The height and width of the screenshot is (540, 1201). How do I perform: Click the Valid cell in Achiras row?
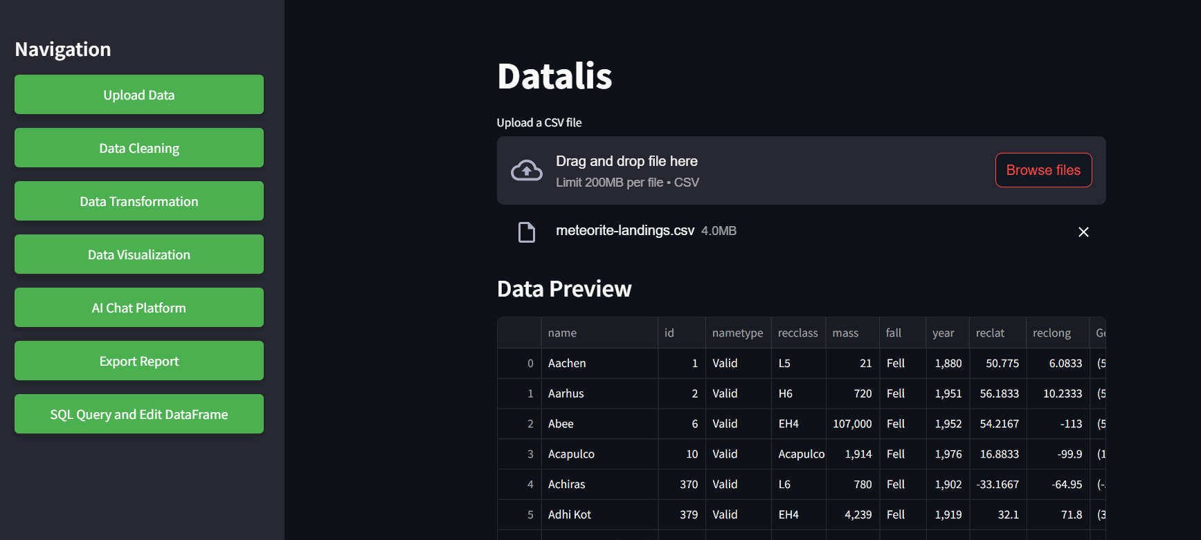[738, 485]
